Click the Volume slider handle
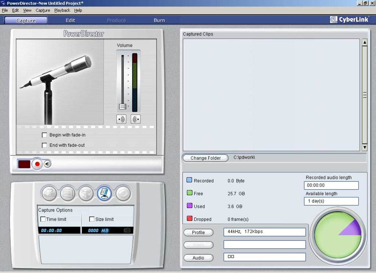The height and width of the screenshot is (273, 376). click(x=122, y=107)
